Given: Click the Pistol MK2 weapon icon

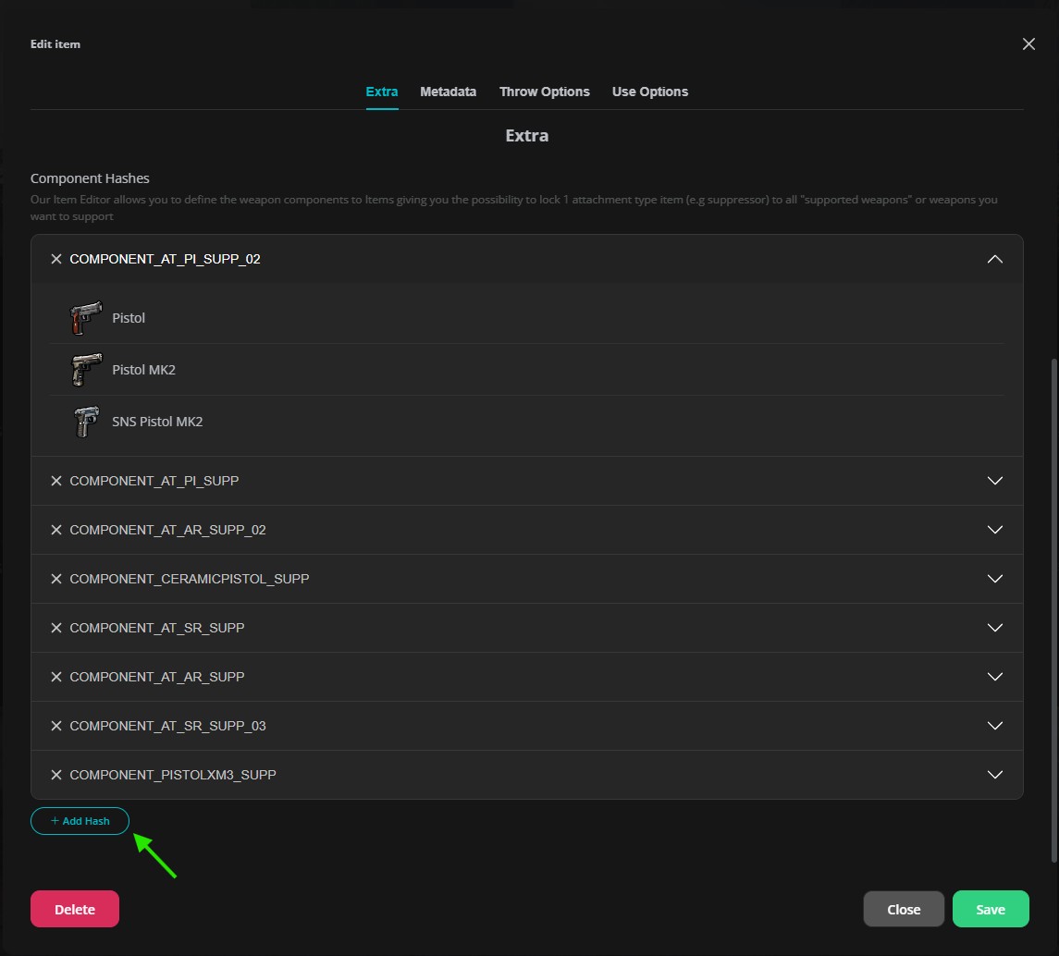Looking at the screenshot, I should (x=84, y=369).
